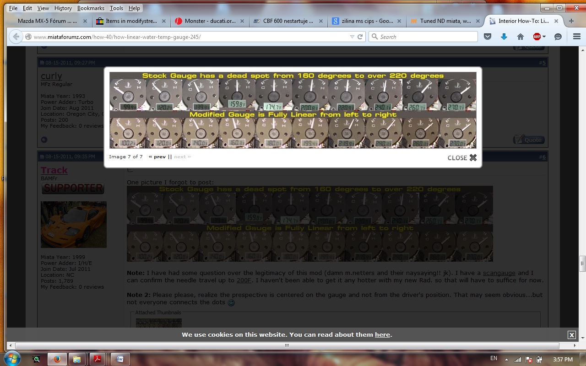Click Track's McLaren avatar image
The width and height of the screenshot is (586, 366).
(73, 224)
